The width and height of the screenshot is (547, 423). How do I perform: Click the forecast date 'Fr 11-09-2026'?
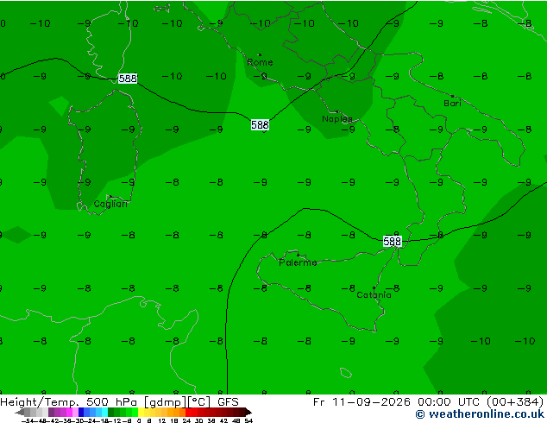(362, 402)
